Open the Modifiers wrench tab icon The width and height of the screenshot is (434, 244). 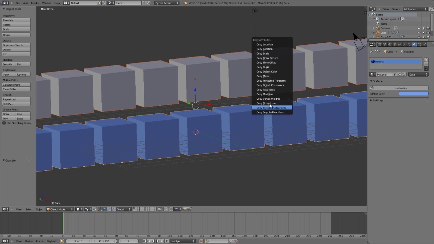click(405, 44)
